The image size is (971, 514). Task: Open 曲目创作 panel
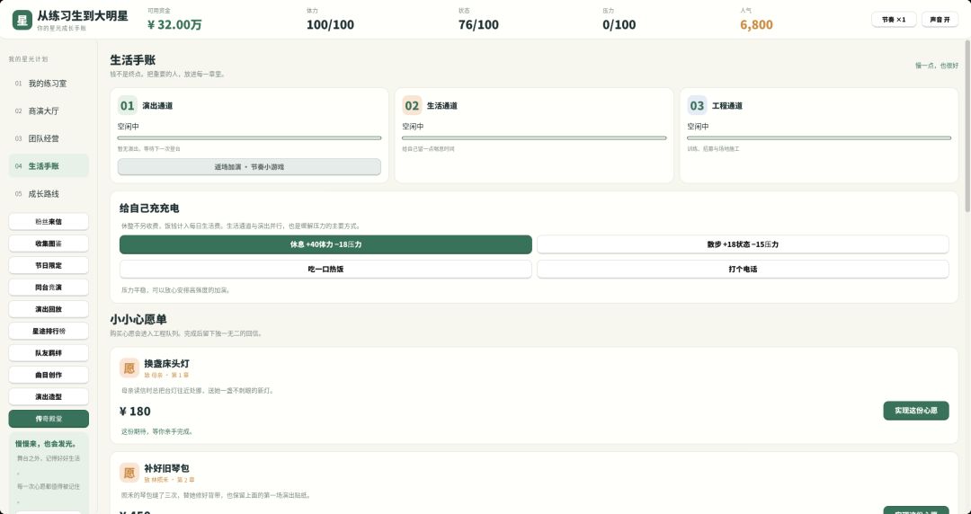tap(49, 375)
